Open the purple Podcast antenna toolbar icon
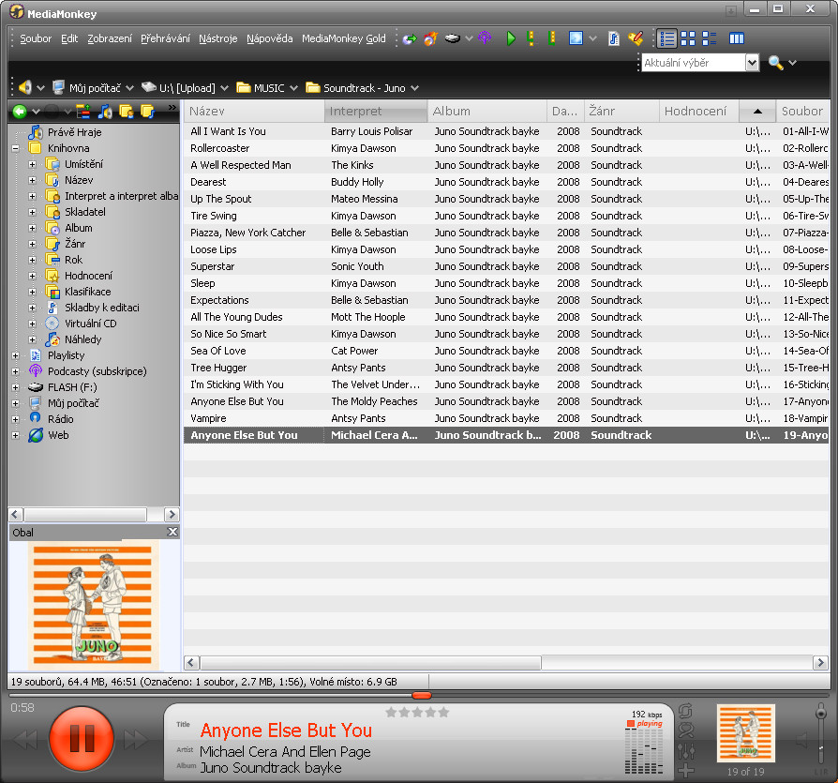This screenshot has width=838, height=783. [485, 38]
